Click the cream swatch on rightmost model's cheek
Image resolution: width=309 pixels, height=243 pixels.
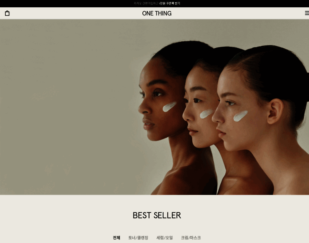(240, 116)
